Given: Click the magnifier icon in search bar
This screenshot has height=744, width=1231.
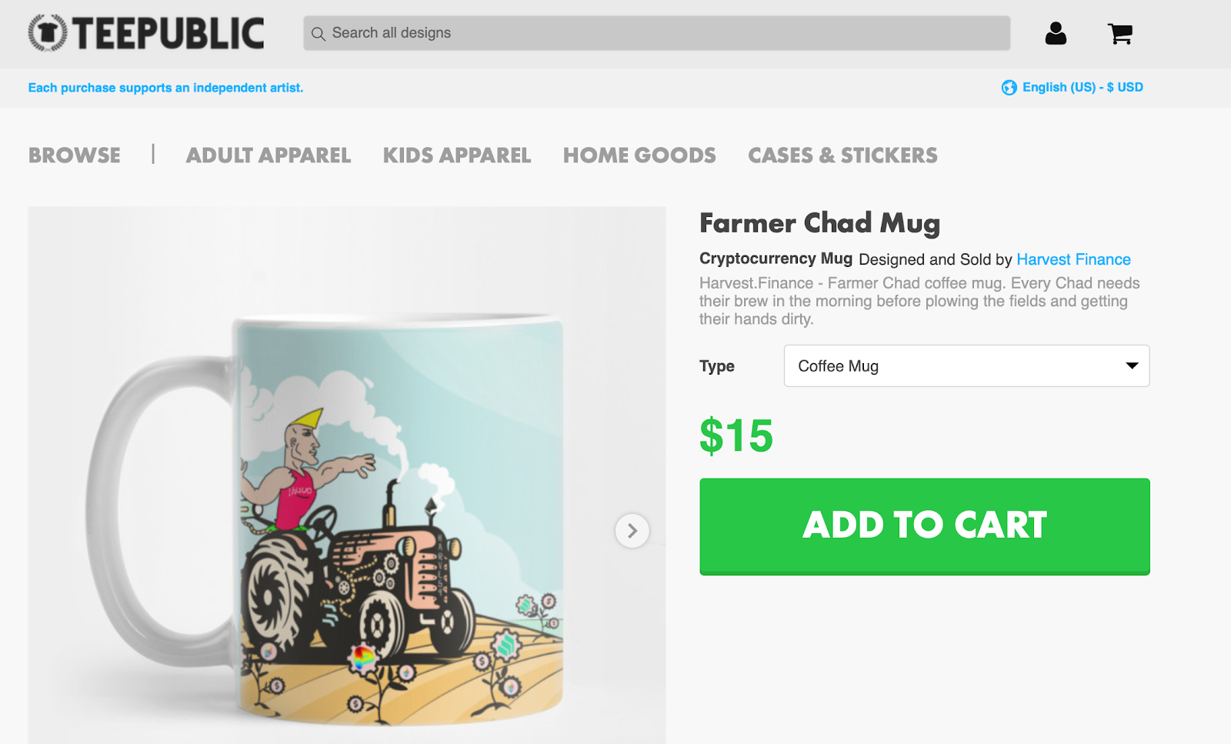Looking at the screenshot, I should [x=318, y=34].
